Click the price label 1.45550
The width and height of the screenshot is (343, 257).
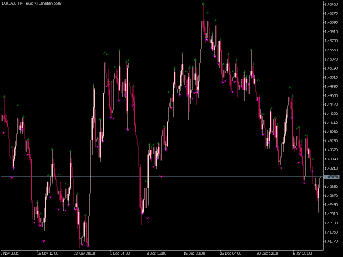tap(332, 50)
